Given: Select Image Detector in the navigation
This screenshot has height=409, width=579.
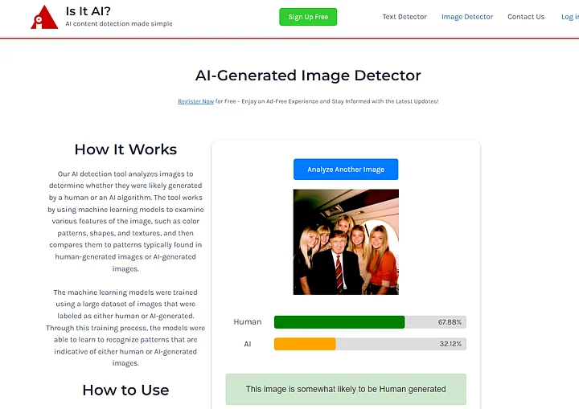Looking at the screenshot, I should coord(467,17).
